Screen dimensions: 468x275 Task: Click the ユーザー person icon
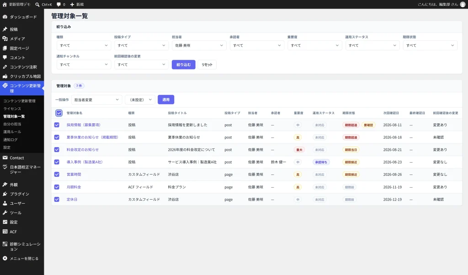click(x=5, y=203)
